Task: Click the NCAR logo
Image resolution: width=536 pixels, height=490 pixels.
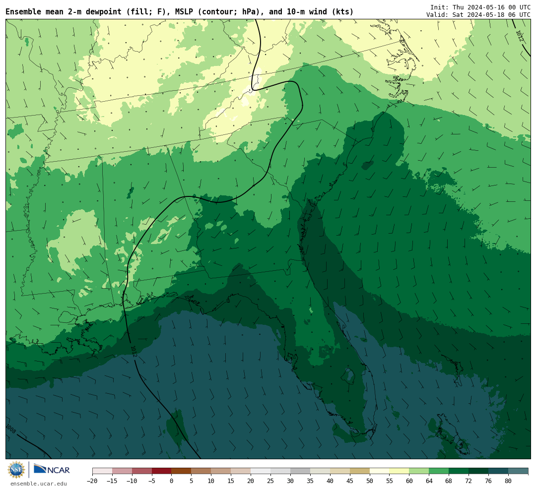Action: (x=52, y=469)
